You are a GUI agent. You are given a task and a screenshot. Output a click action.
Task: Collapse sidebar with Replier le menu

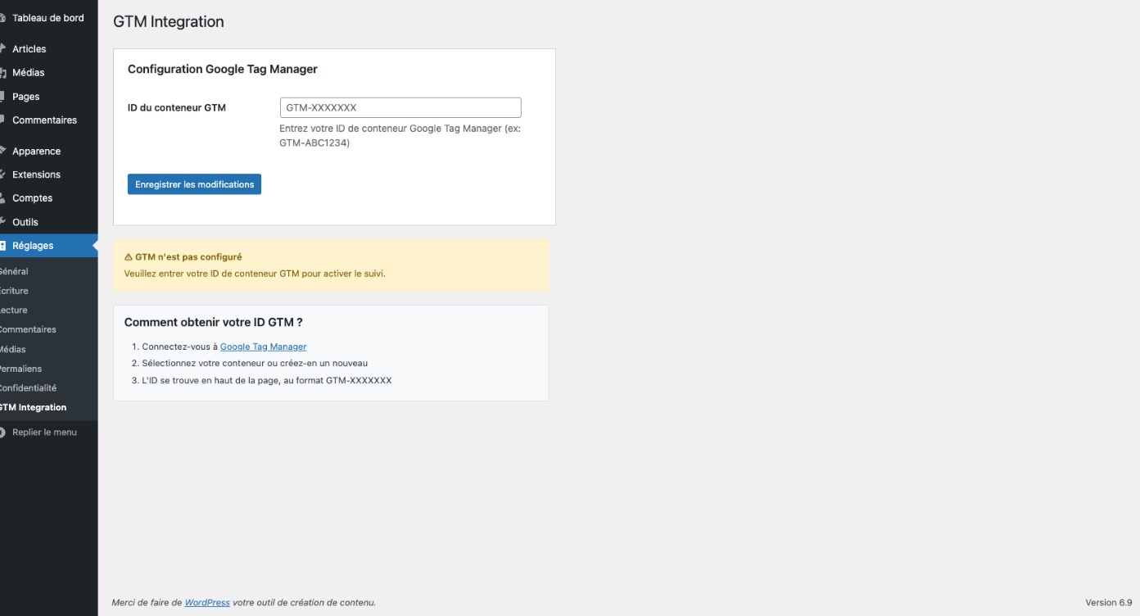coord(44,433)
